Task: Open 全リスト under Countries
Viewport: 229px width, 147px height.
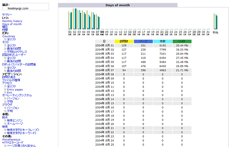Action: point(11,39)
